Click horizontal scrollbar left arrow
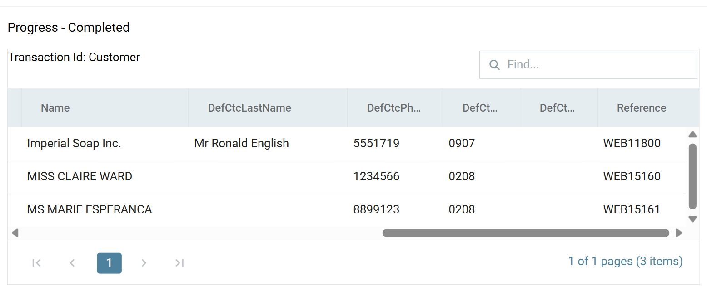Viewport: 707px width, 291px height. click(x=15, y=233)
